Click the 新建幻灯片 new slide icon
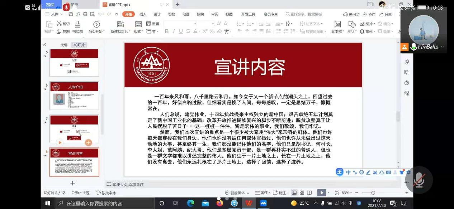Screen dimensions: 454x209 coord(120,24)
